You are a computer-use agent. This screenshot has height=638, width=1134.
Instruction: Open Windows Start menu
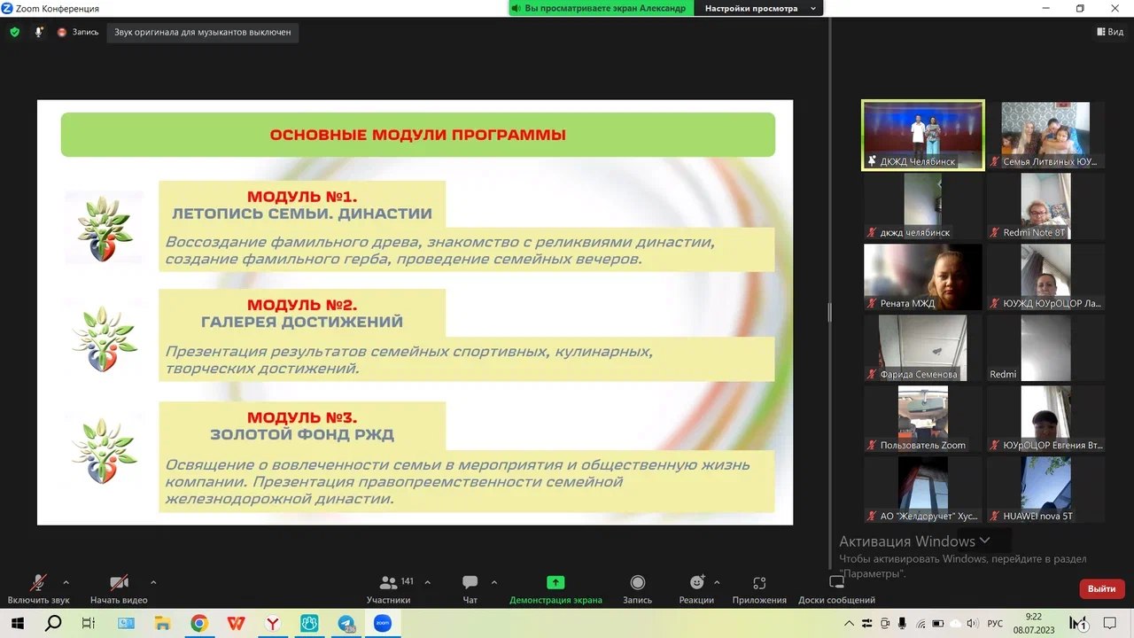pyautogui.click(x=17, y=623)
